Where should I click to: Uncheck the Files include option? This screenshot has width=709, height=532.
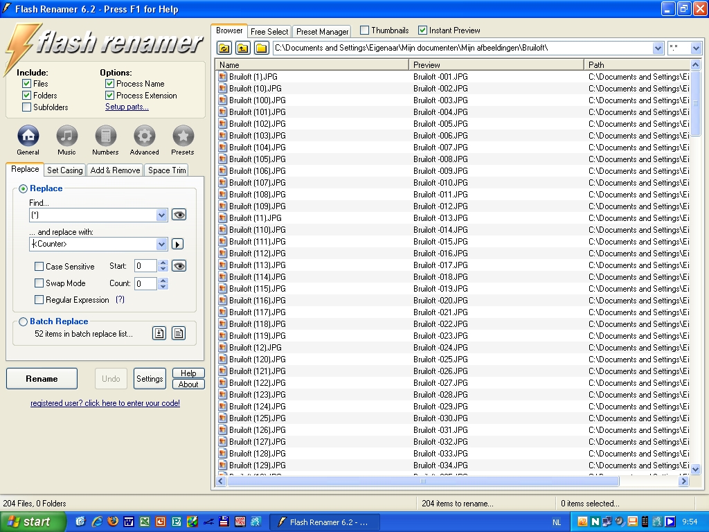(27, 84)
